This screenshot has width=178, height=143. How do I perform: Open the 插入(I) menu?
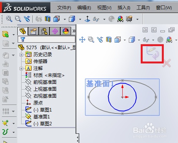coord(124,8)
